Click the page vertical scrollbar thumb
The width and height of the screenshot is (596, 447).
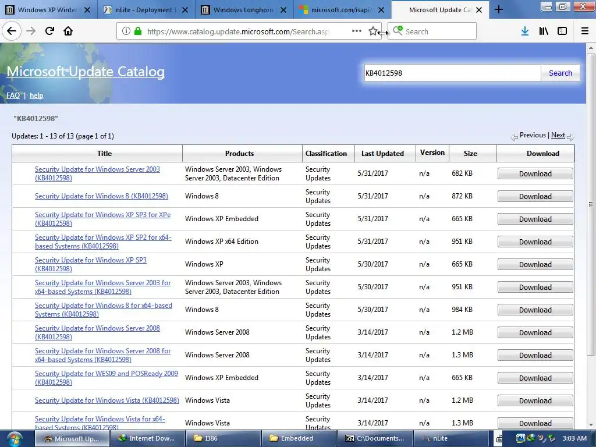pos(591,204)
